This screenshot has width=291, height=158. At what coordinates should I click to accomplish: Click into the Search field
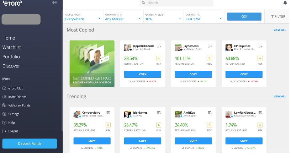[176, 3]
